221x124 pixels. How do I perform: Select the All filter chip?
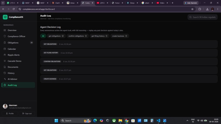[43, 36]
